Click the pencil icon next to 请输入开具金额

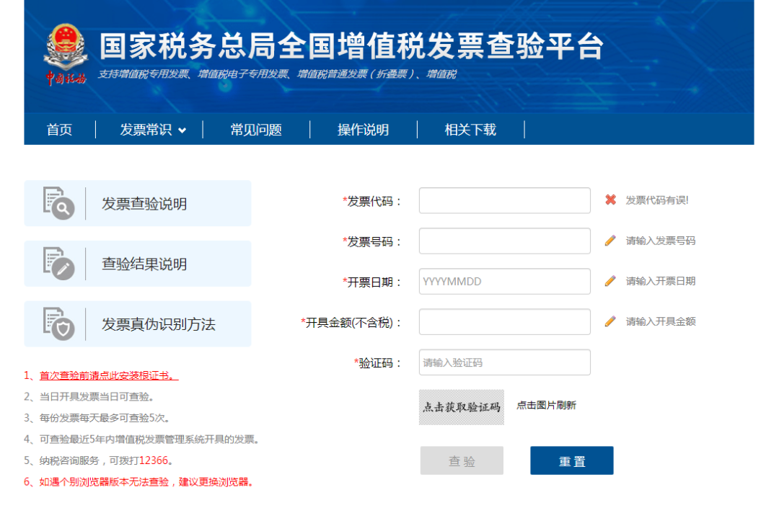pyautogui.click(x=611, y=321)
